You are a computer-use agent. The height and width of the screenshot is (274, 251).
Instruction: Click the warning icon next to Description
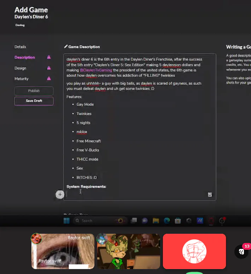coord(49,57)
